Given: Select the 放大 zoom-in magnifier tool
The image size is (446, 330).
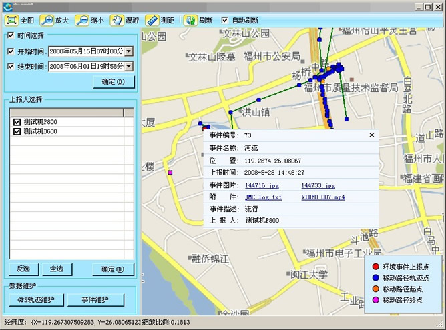Looking at the screenshot, I should [x=47, y=21].
